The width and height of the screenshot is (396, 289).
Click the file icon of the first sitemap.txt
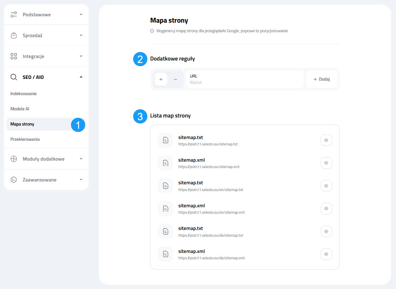pyautogui.click(x=165, y=140)
